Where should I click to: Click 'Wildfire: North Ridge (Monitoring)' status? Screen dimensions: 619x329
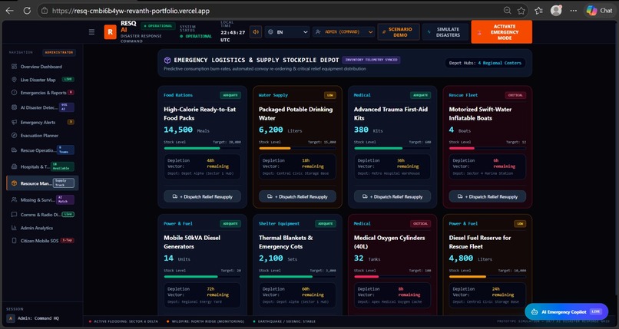coord(205,321)
